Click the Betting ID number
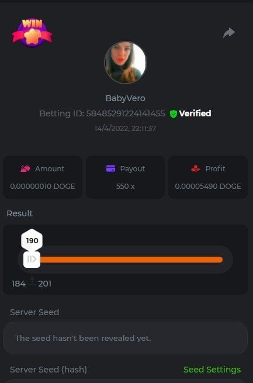The width and height of the screenshot is (253, 383). 126,113
